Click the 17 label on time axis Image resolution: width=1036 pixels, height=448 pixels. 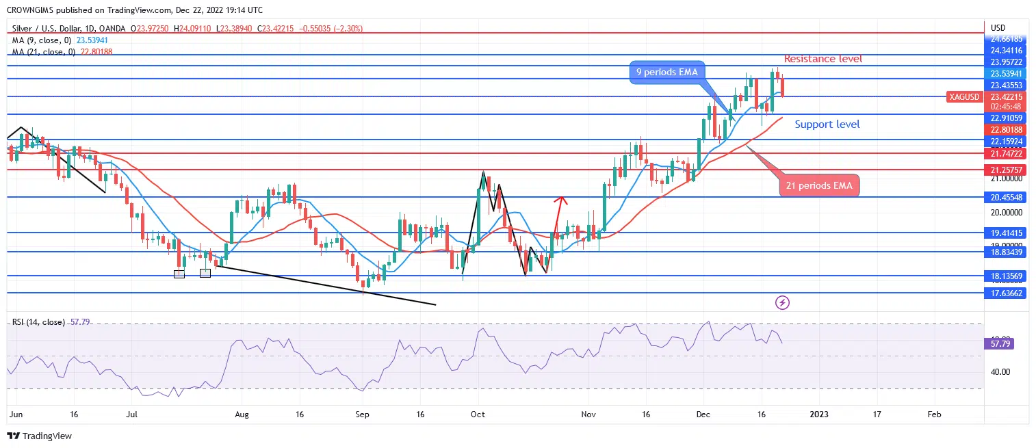(x=877, y=414)
